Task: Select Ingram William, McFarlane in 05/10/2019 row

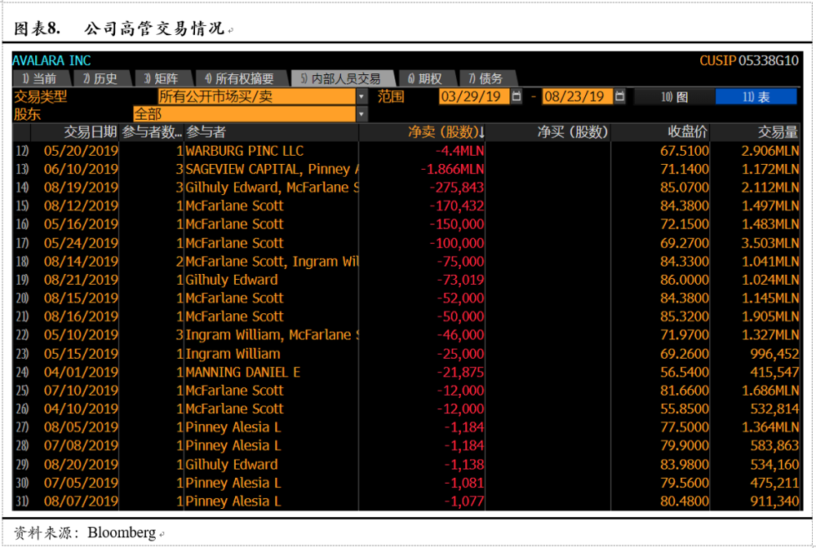Action: [273, 335]
